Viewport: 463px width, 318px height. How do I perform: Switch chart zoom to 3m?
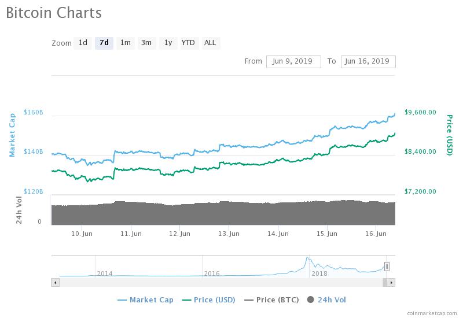146,43
